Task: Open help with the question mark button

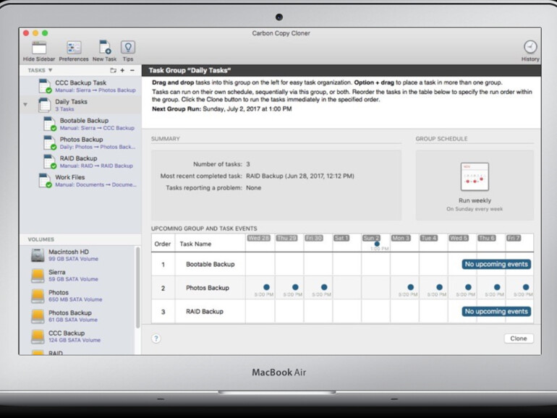Action: (x=156, y=338)
